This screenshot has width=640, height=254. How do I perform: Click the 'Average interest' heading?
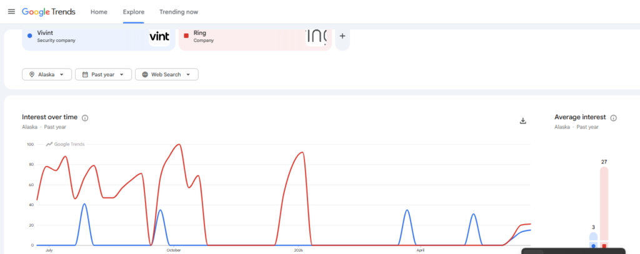pyautogui.click(x=580, y=117)
